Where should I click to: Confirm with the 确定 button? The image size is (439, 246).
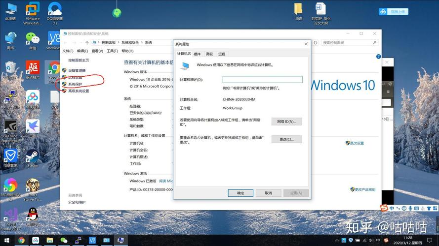(240, 193)
